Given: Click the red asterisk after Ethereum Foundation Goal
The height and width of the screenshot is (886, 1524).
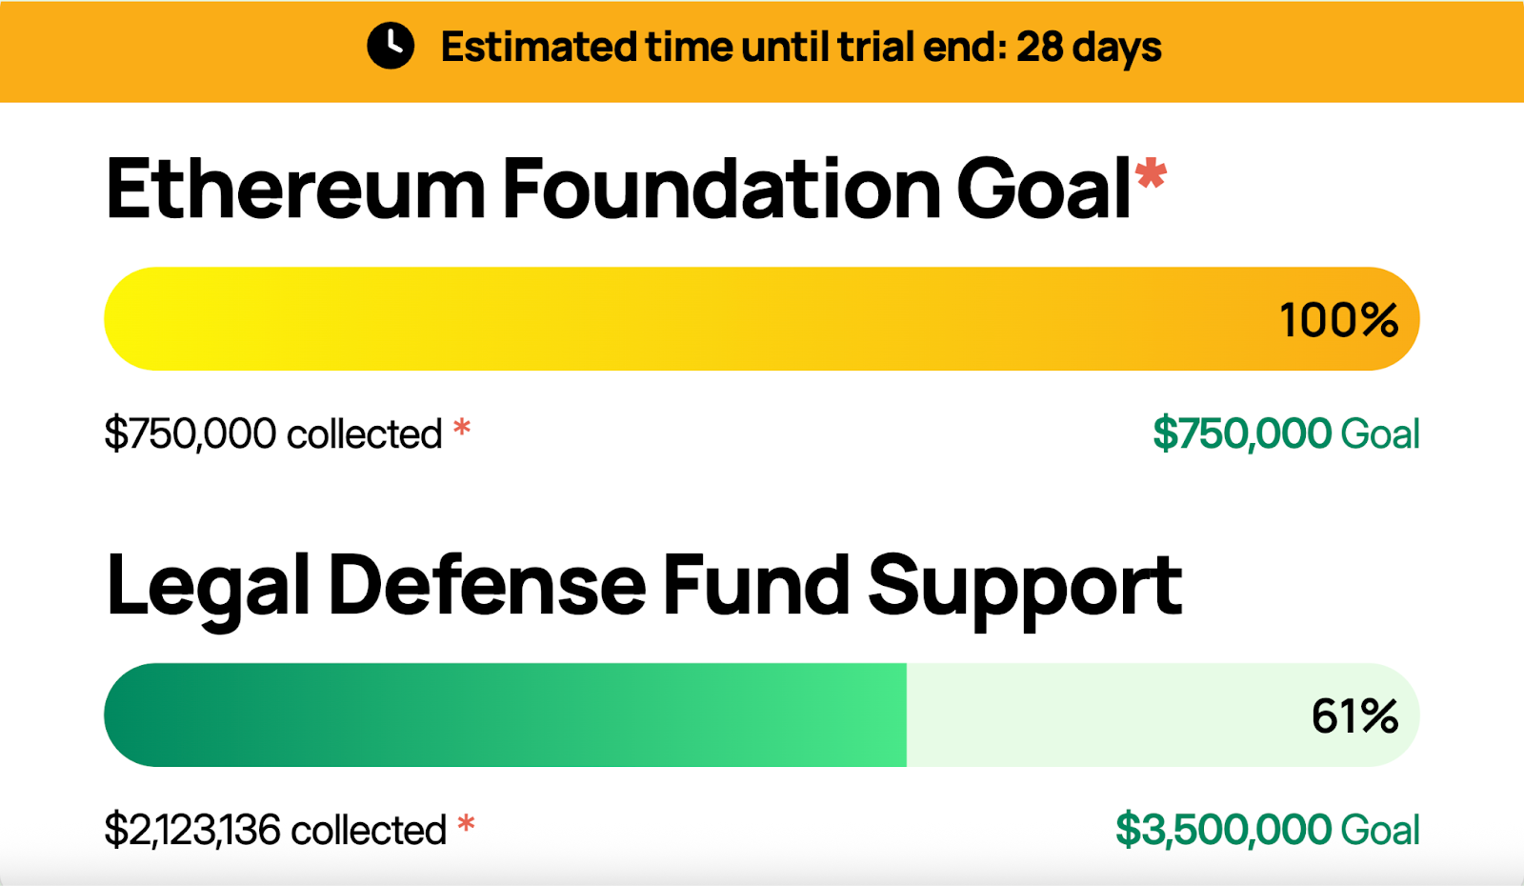Looking at the screenshot, I should click(x=1151, y=173).
